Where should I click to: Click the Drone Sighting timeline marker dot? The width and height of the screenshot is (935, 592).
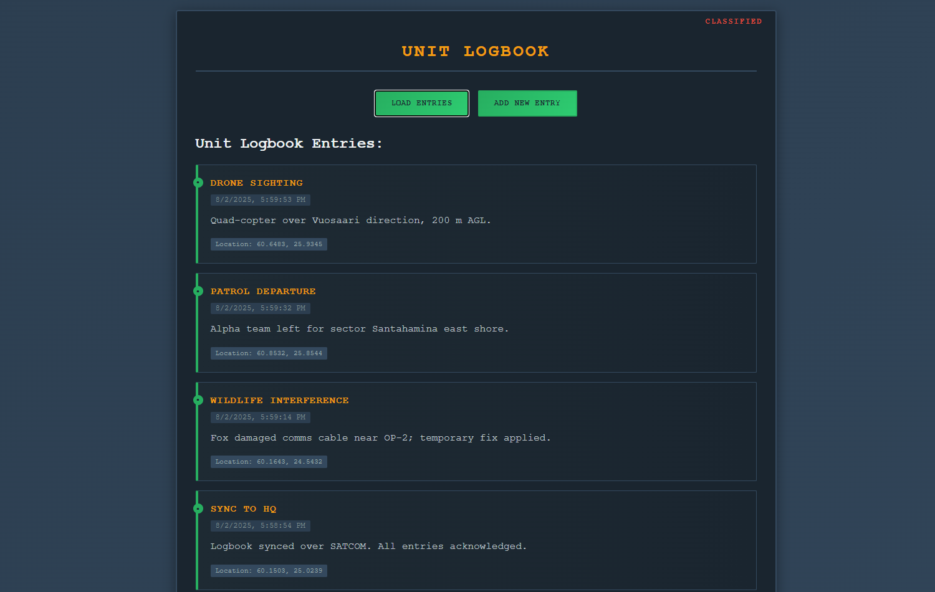point(198,183)
